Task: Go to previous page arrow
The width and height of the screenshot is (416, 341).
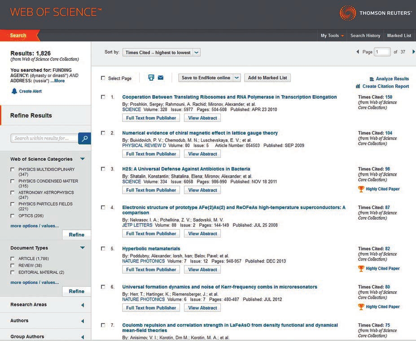Action: pyautogui.click(x=357, y=52)
